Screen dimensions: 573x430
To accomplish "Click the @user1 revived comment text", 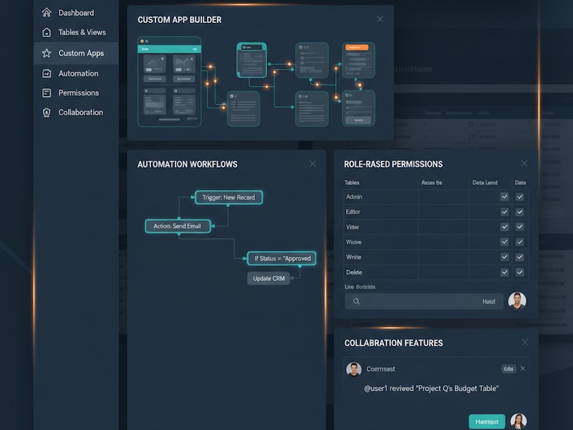I will (431, 388).
